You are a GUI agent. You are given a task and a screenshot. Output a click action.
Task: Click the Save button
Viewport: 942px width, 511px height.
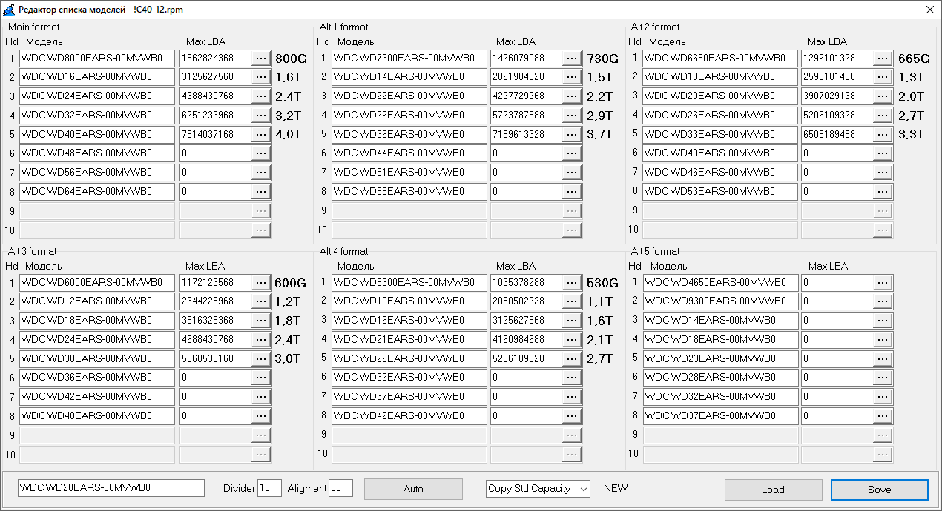click(x=880, y=490)
